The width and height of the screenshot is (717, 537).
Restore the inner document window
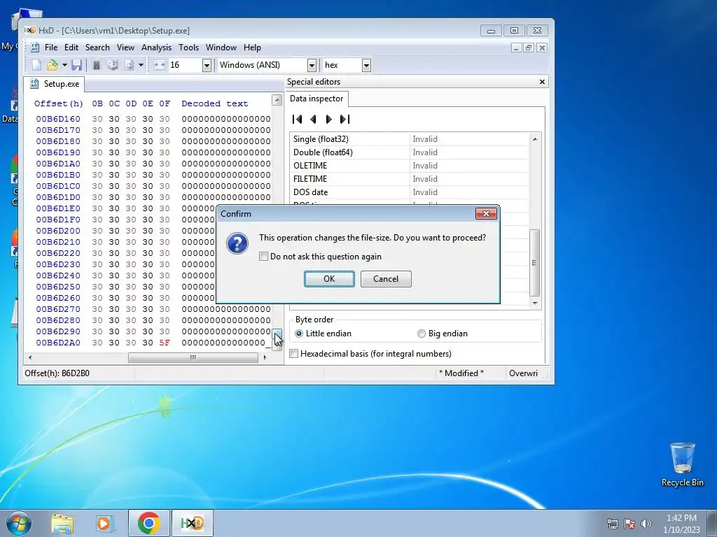tap(529, 48)
